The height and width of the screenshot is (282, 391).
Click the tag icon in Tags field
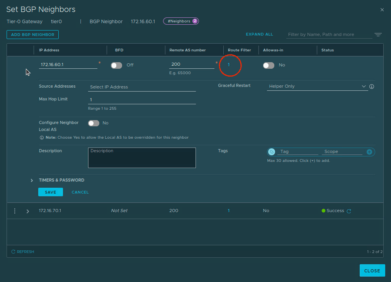tap(272, 152)
